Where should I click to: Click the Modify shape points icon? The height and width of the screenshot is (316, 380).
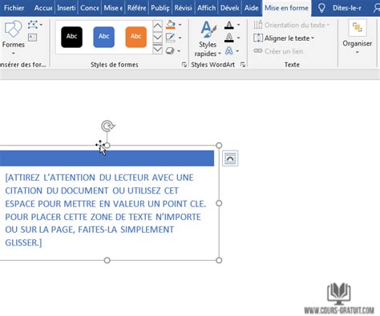[33, 25]
